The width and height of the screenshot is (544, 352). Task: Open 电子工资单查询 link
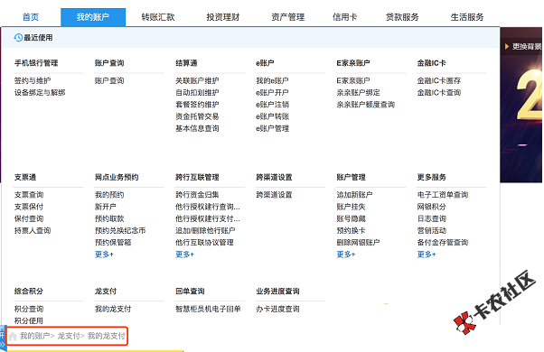(x=443, y=195)
